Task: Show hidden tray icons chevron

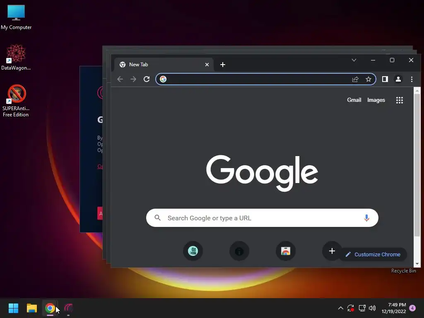Action: (x=341, y=308)
